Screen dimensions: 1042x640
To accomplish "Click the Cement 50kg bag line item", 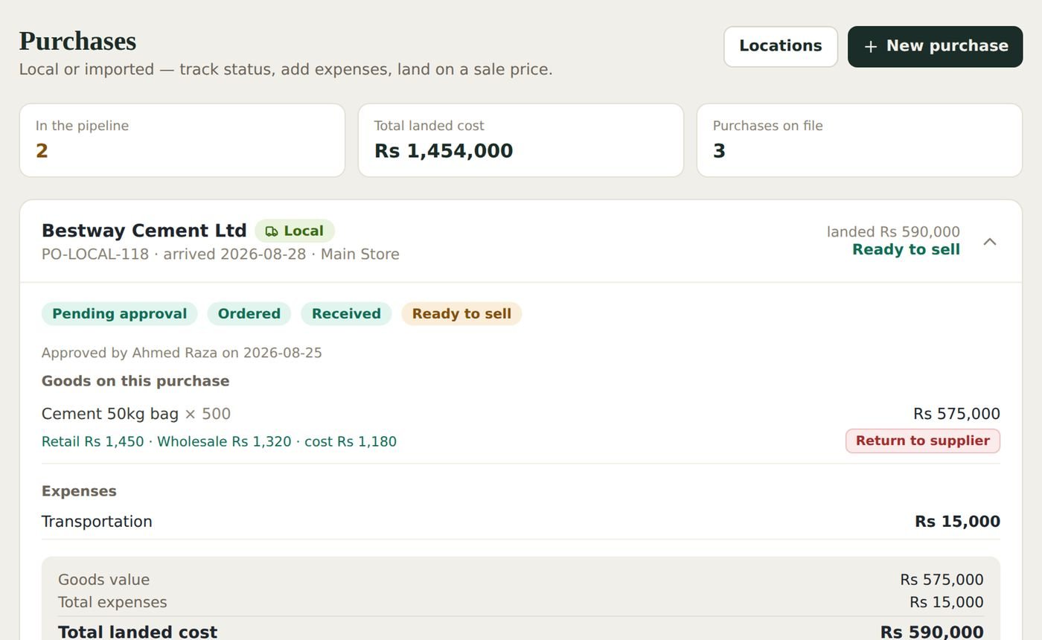I will pyautogui.click(x=136, y=414).
